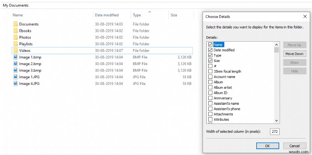Click the Move Down button
312x155 pixels.
(x=294, y=54)
